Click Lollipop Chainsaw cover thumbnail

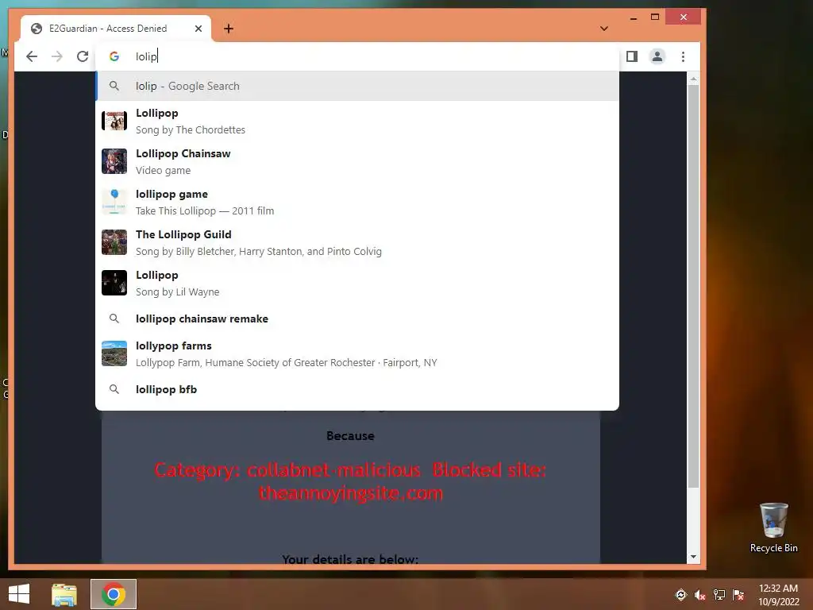pos(114,161)
